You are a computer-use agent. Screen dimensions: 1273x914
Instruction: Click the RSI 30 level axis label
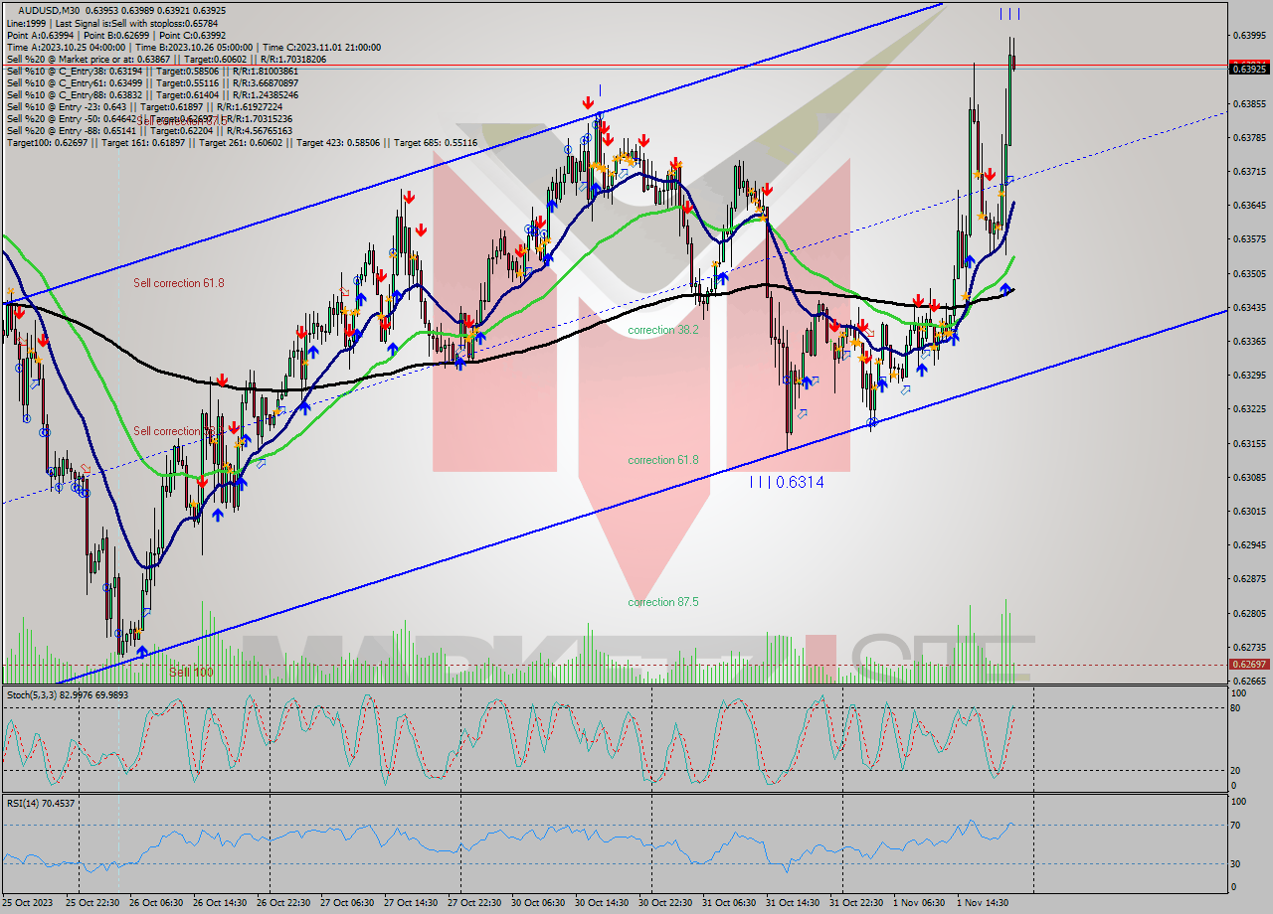pos(1237,862)
